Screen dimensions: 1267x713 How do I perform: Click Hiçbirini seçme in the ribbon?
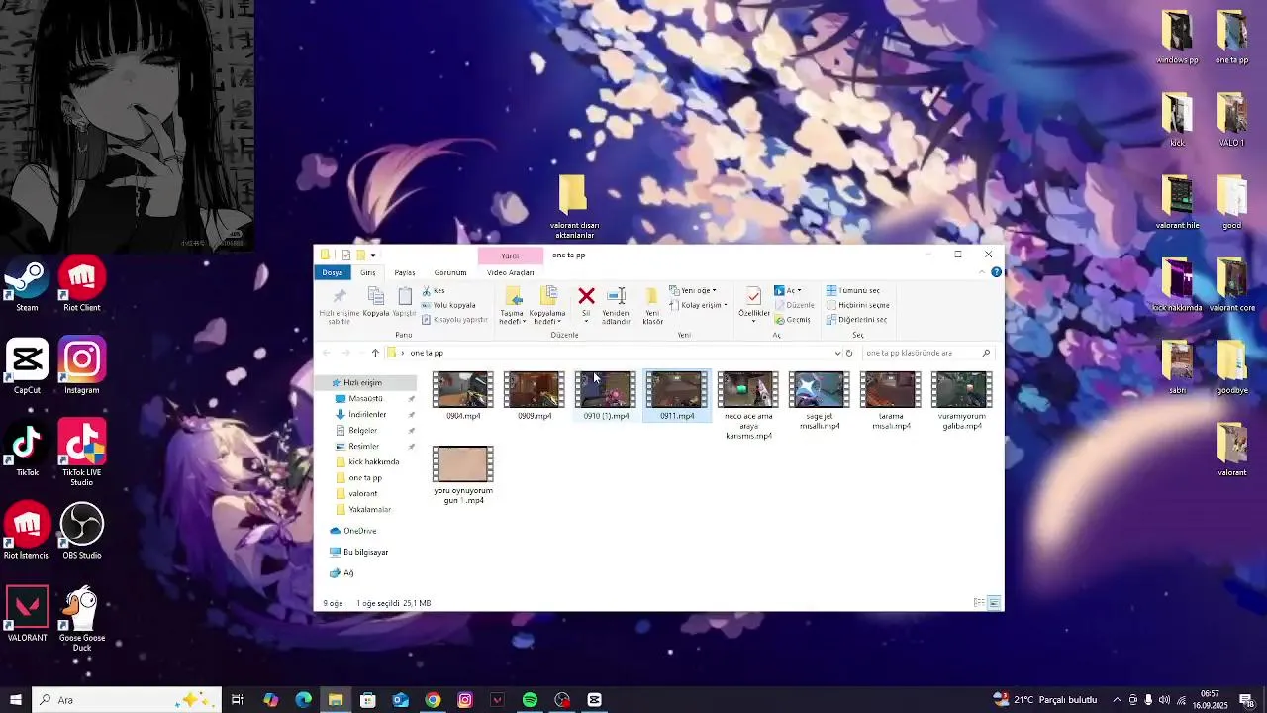[857, 305]
